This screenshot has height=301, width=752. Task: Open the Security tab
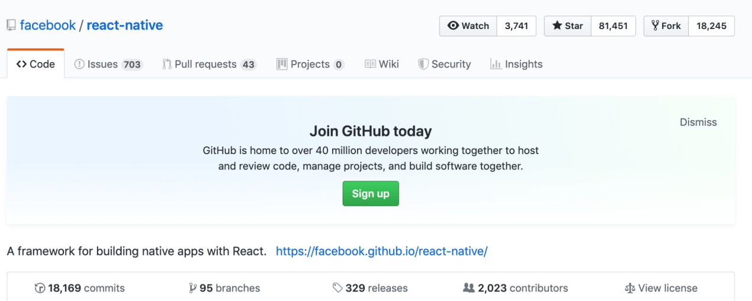[x=445, y=64]
